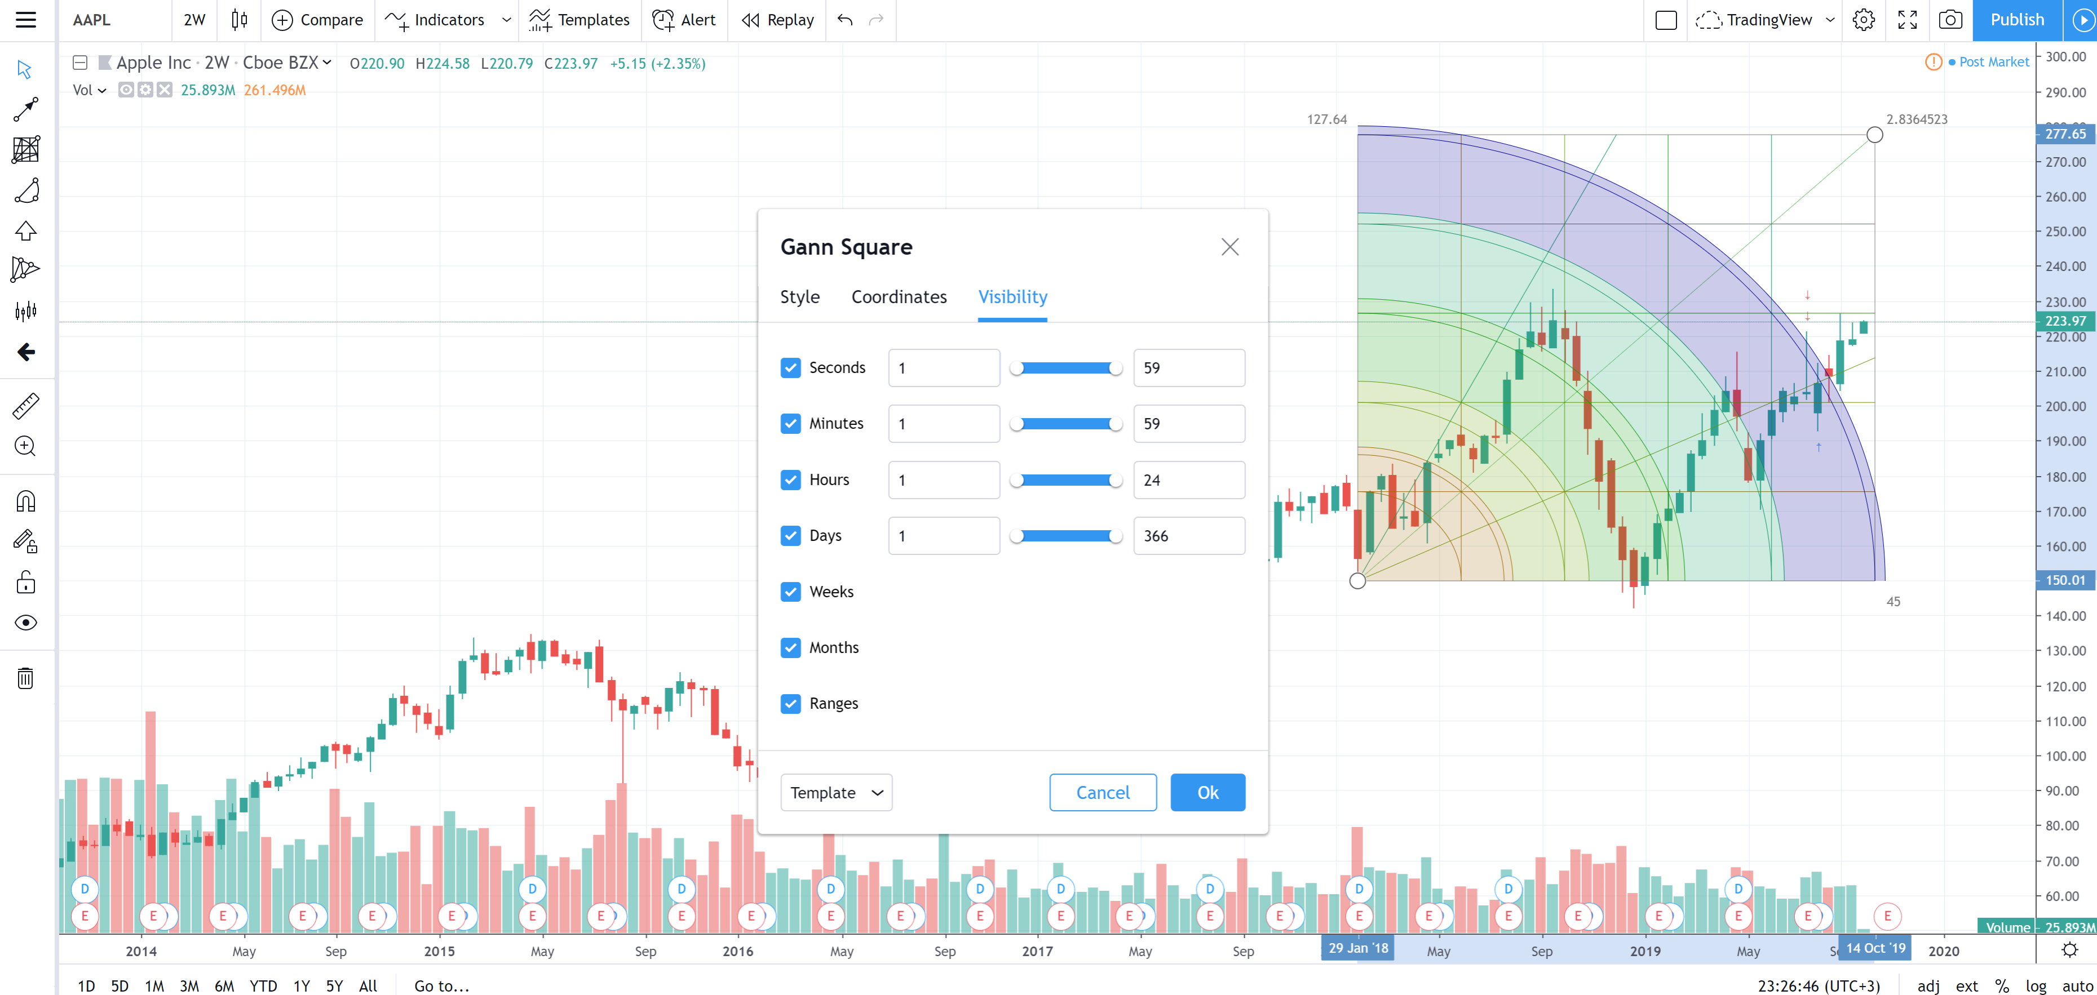
Task: Switch to the Style tab
Action: click(799, 297)
